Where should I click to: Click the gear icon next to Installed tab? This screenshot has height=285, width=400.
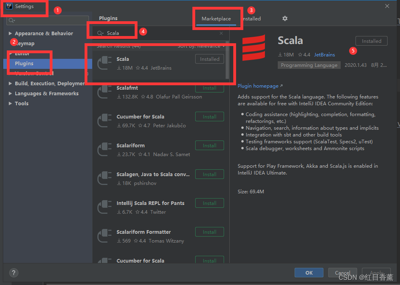click(285, 18)
